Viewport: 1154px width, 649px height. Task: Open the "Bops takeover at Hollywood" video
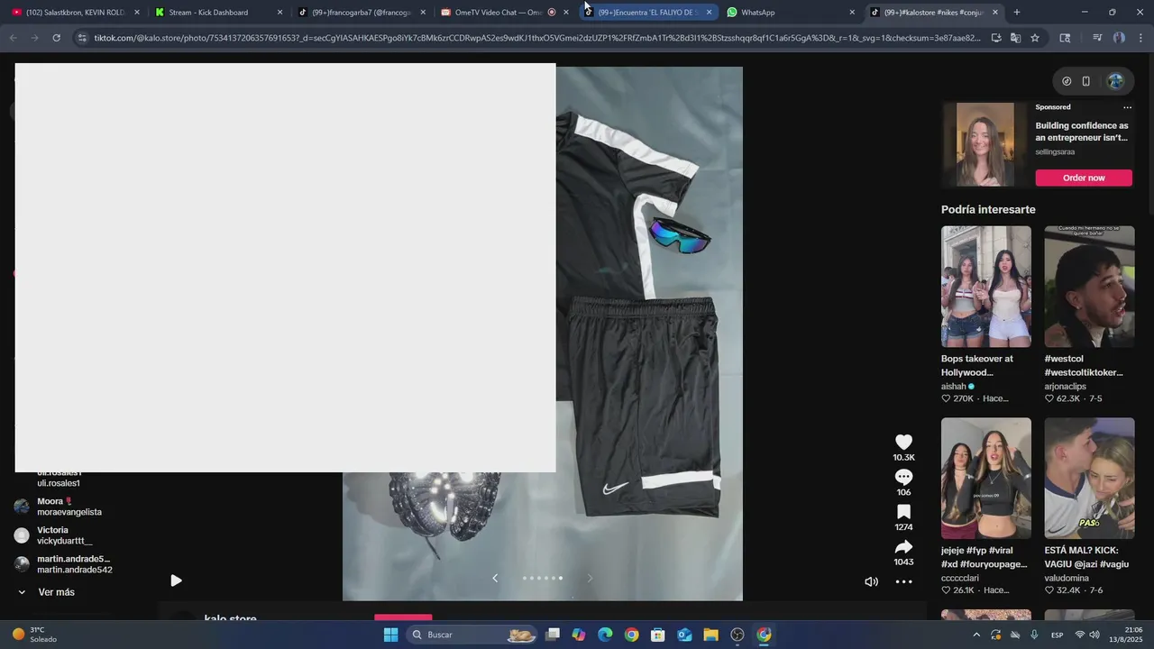point(986,287)
